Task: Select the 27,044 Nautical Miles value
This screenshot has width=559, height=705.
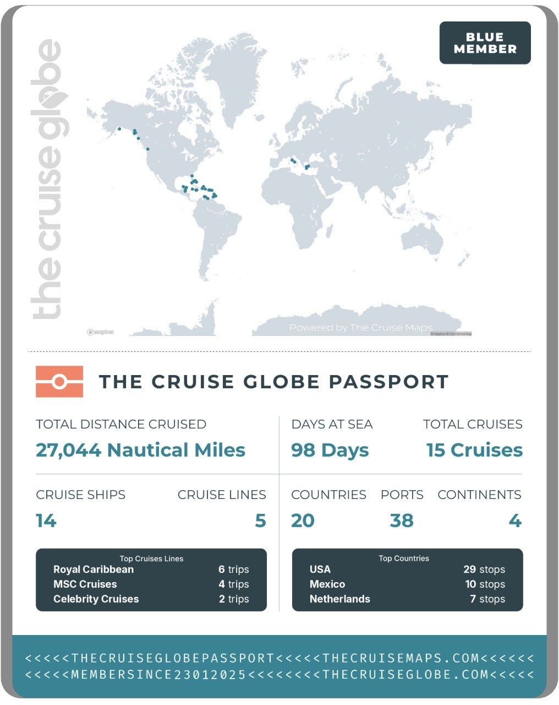Action: pyautogui.click(x=140, y=450)
